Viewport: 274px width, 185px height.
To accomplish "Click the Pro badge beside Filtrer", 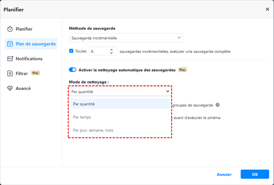I will coord(35,73).
